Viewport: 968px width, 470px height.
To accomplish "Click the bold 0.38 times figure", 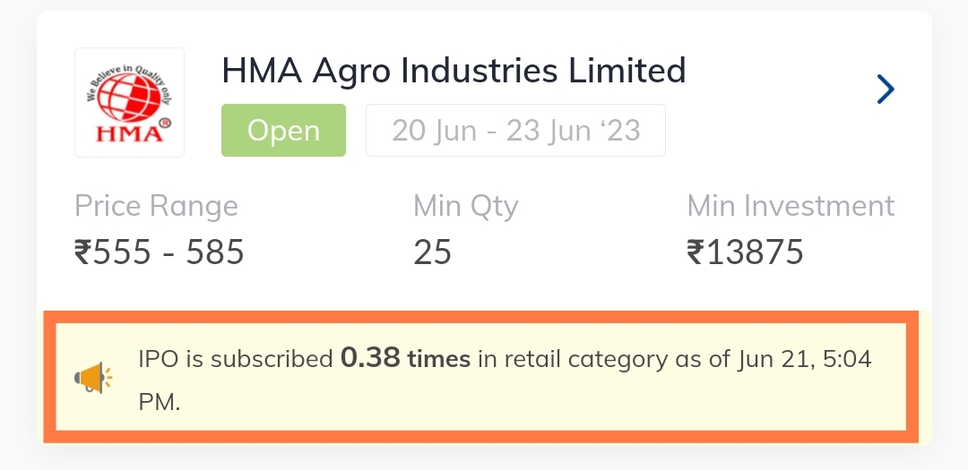I will point(406,358).
